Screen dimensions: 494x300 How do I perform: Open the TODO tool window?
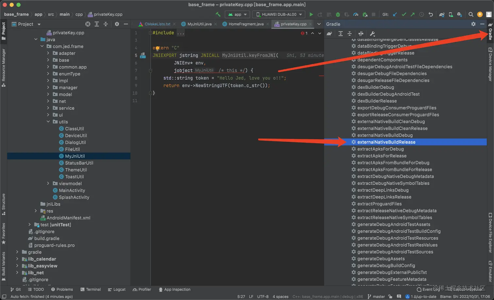[x=36, y=290]
